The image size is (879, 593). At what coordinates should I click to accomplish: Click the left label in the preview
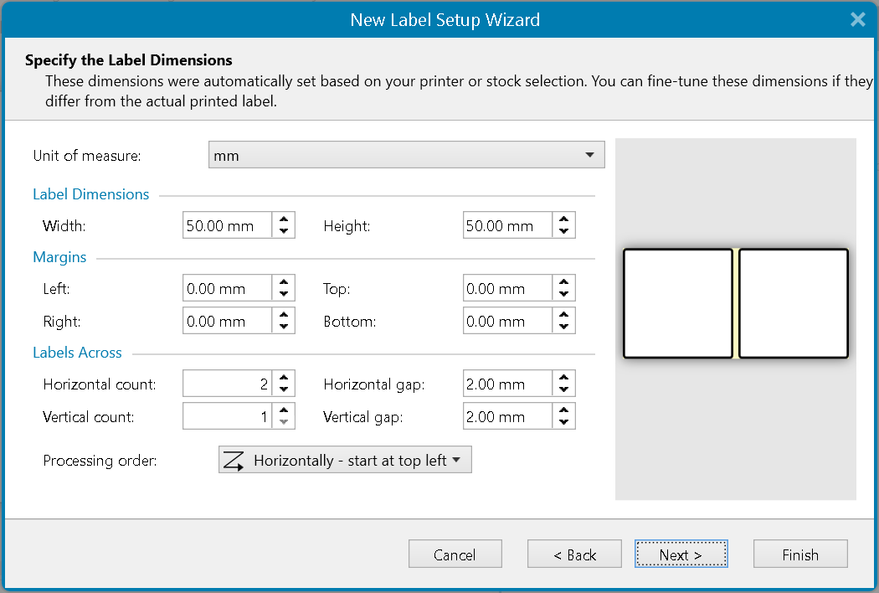pos(677,303)
